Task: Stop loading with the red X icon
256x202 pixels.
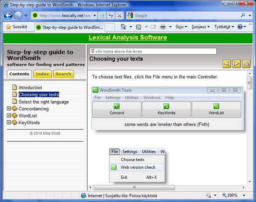Action: click(x=120, y=16)
